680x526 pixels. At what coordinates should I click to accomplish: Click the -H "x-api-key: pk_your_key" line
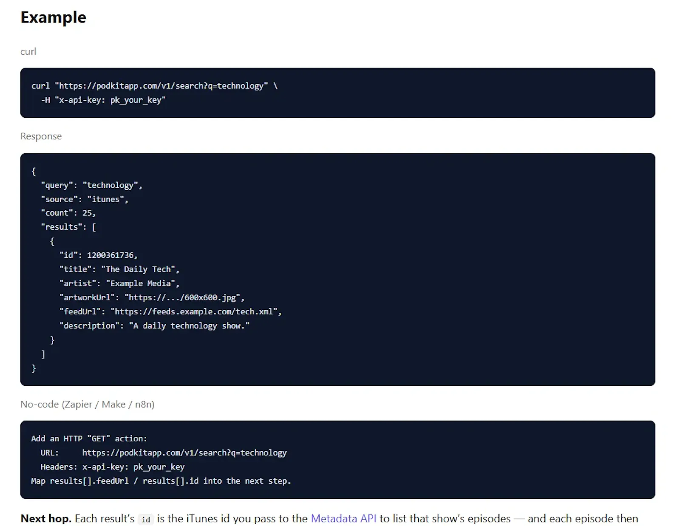103,100
